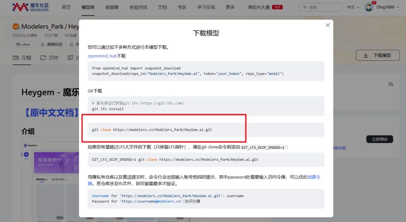Open the 专区 nav item
Image resolution: width=406 pixels, height=222 pixels.
(x=182, y=7)
